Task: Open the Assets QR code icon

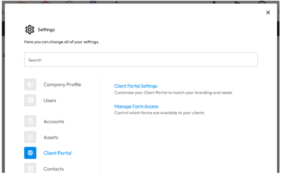Action: click(30, 137)
